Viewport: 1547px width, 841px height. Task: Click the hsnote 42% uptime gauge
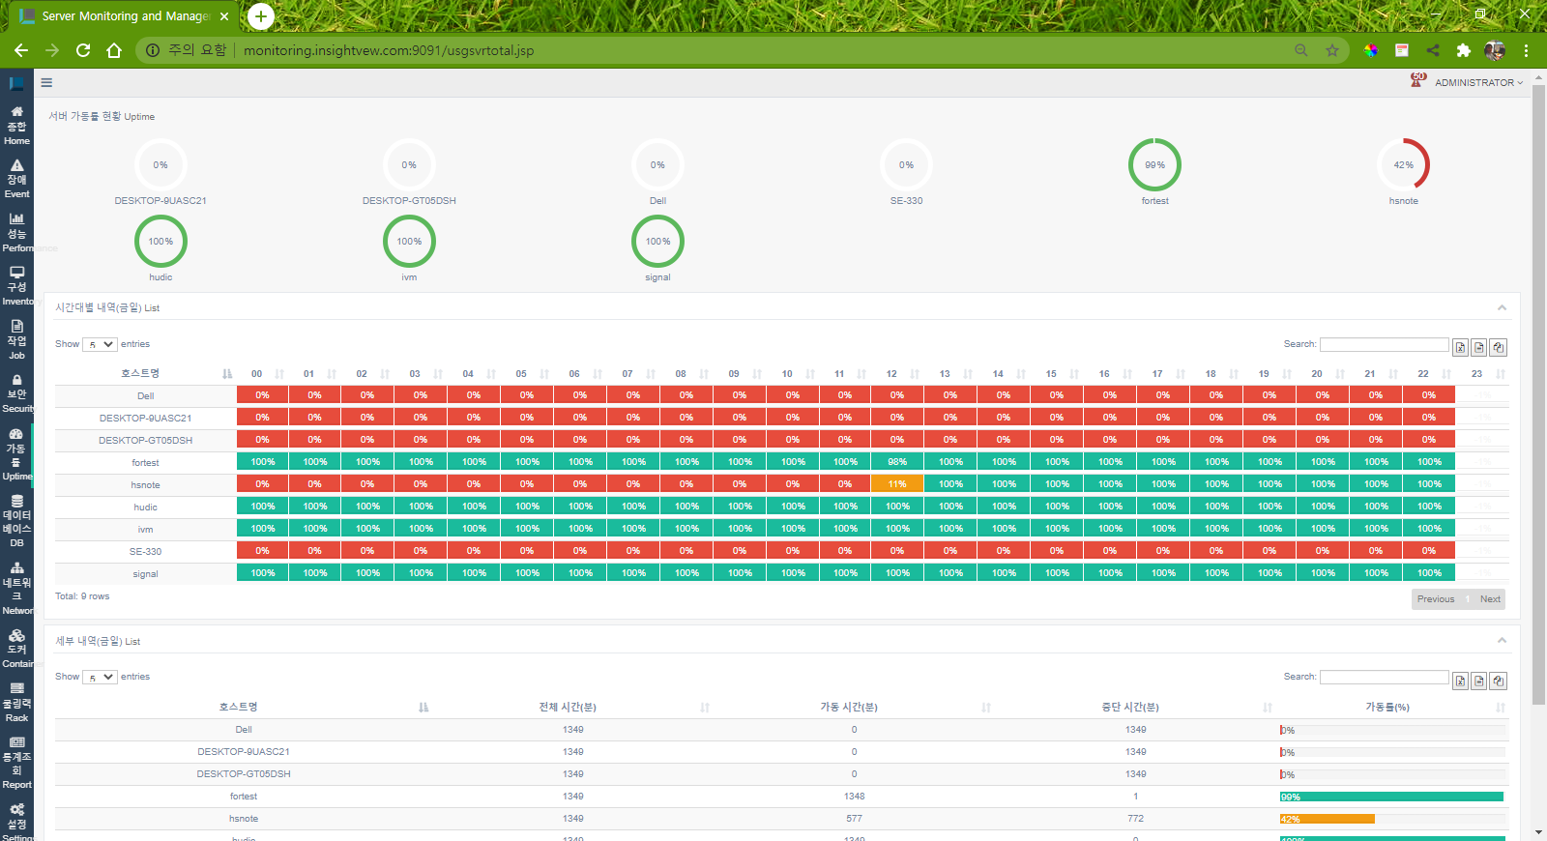(1403, 165)
